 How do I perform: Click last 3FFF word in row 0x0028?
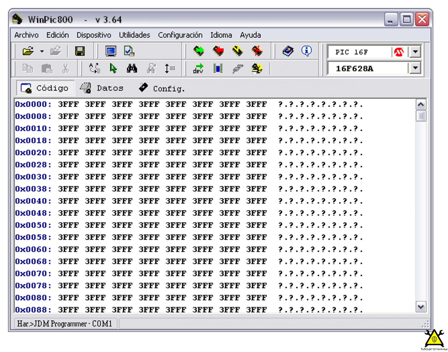coord(256,165)
